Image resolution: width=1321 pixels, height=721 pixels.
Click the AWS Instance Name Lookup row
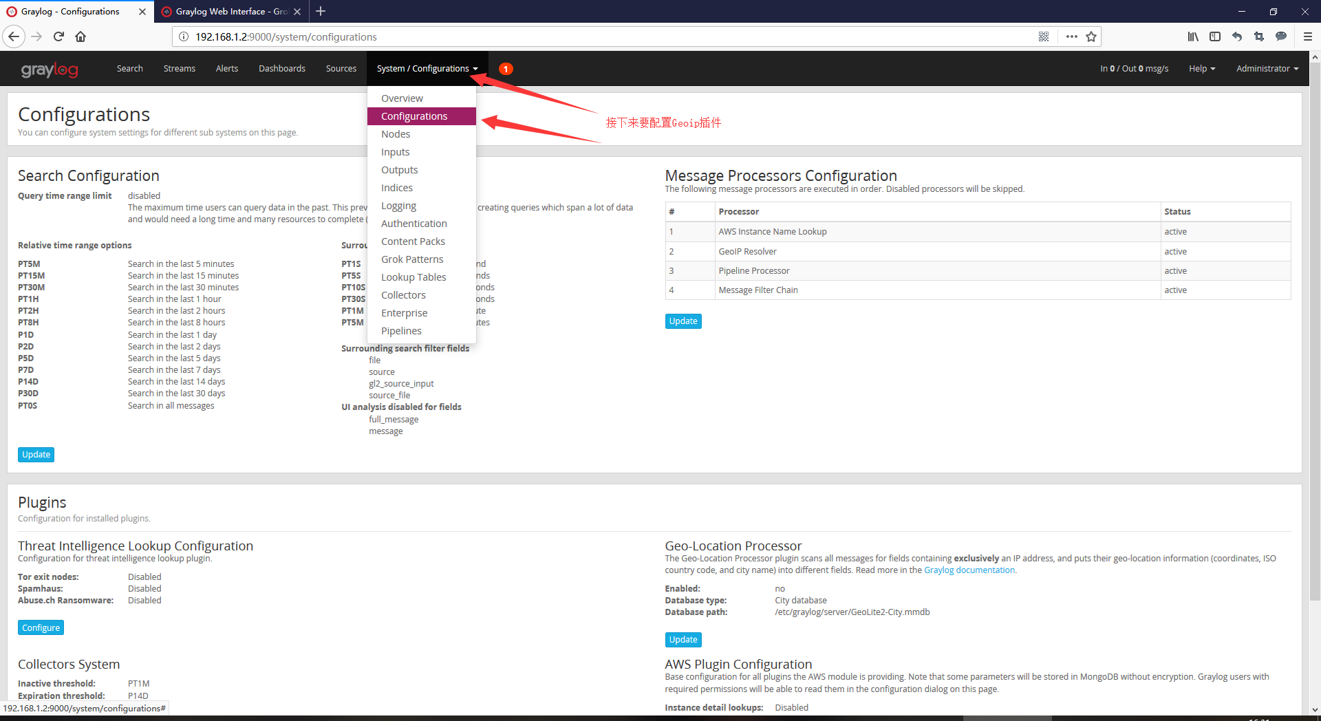(978, 232)
